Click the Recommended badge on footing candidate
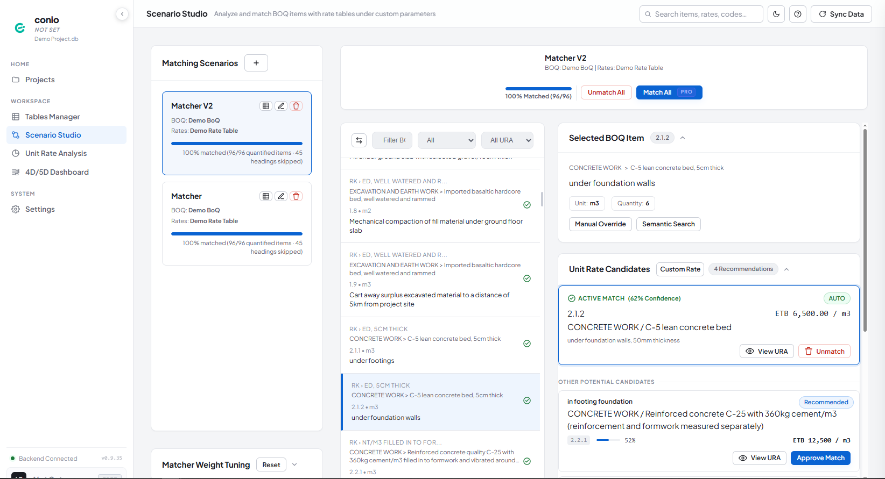This screenshot has width=885, height=479. [826, 402]
